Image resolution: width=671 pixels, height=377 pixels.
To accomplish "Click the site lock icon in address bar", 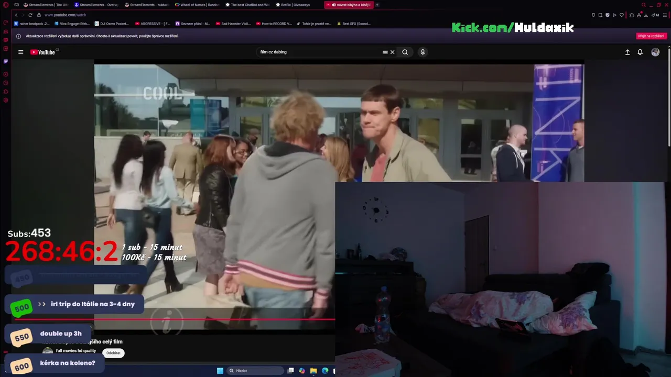I will [39, 15].
